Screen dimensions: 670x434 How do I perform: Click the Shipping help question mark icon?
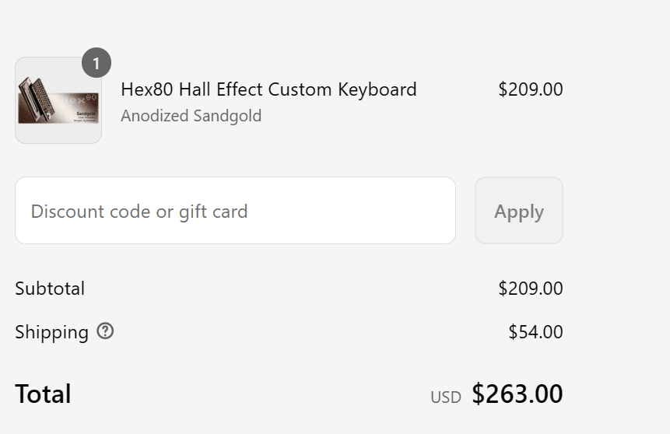pos(105,331)
